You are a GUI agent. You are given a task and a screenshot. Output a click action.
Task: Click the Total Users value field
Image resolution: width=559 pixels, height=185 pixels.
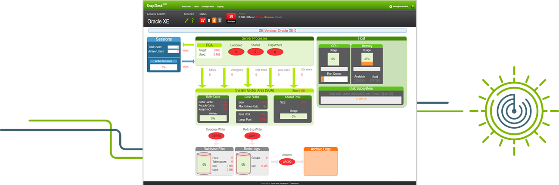pos(173,47)
